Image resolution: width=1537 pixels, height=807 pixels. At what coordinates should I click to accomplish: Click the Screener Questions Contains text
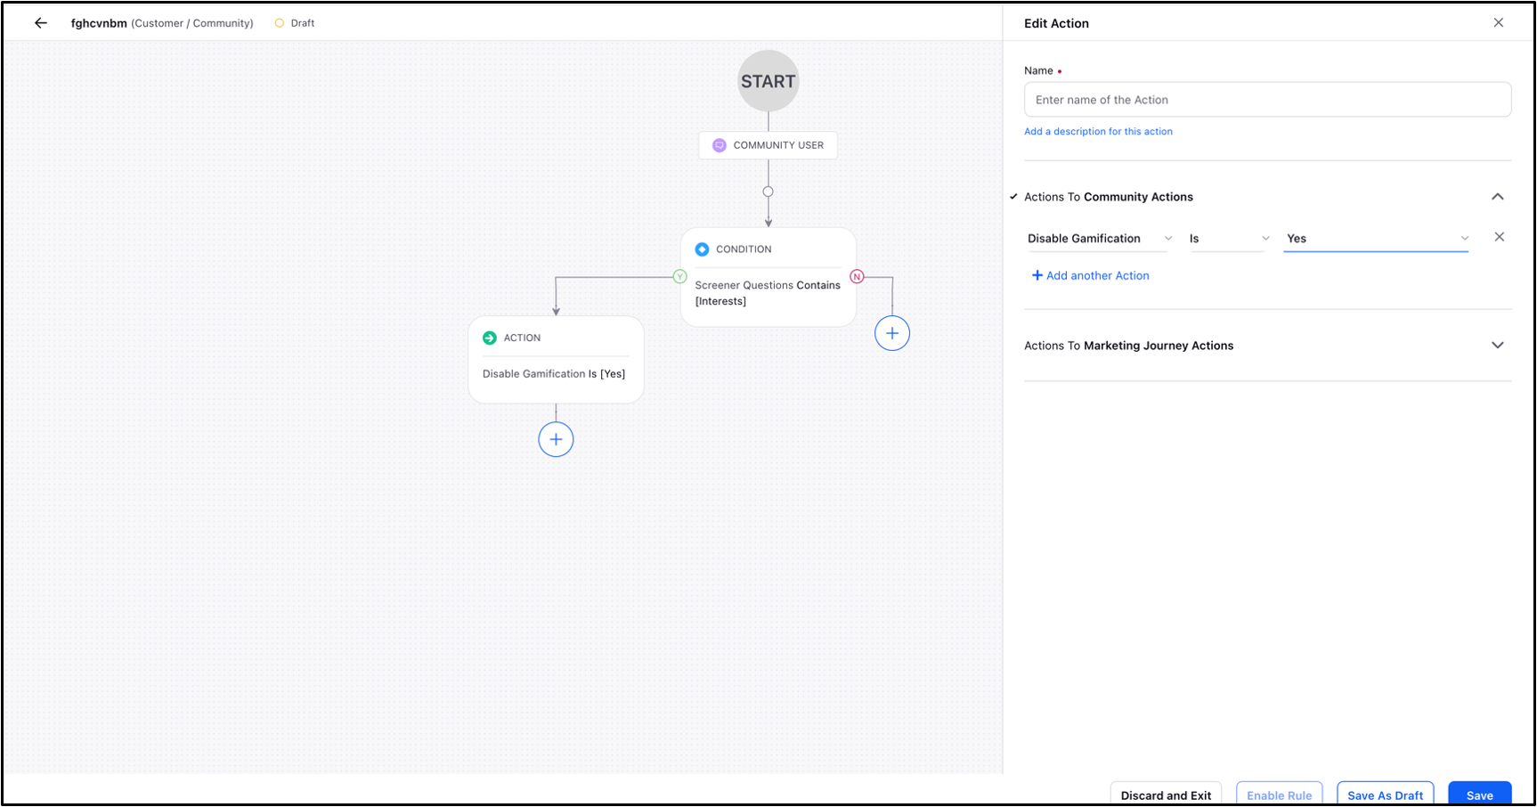pyautogui.click(x=768, y=285)
